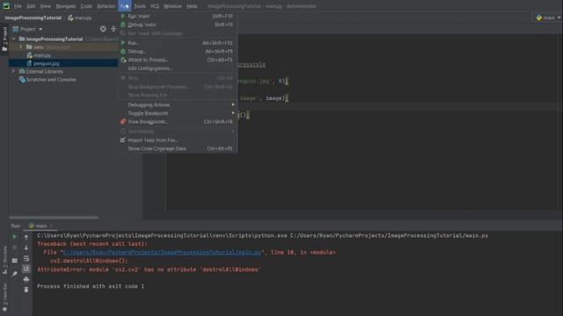
Task: Choose Edit Configurations... menu entry
Action: click(x=179, y=68)
